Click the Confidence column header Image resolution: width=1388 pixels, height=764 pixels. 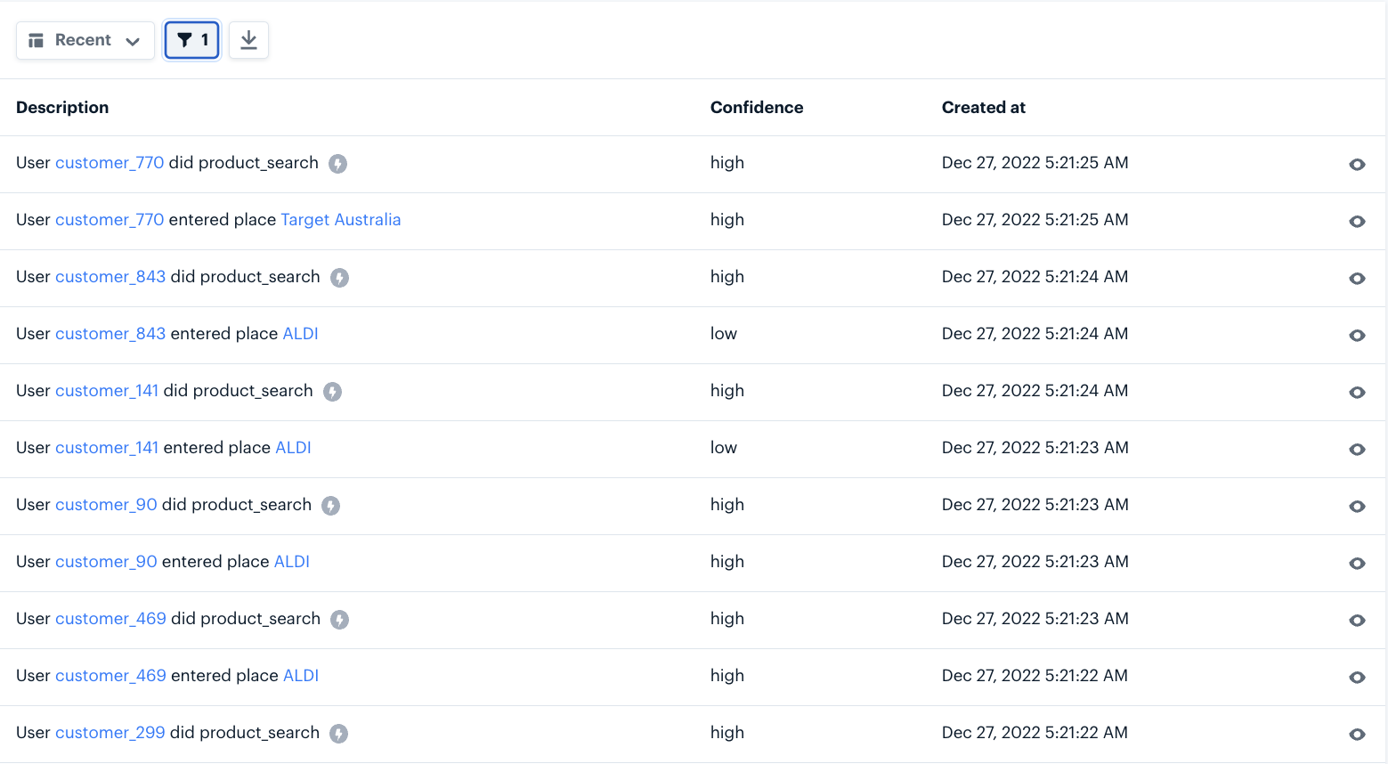pyautogui.click(x=756, y=107)
